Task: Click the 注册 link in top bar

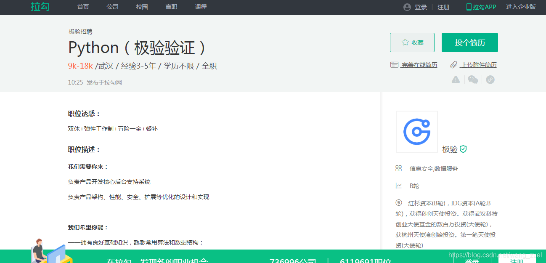Action: coord(443,7)
